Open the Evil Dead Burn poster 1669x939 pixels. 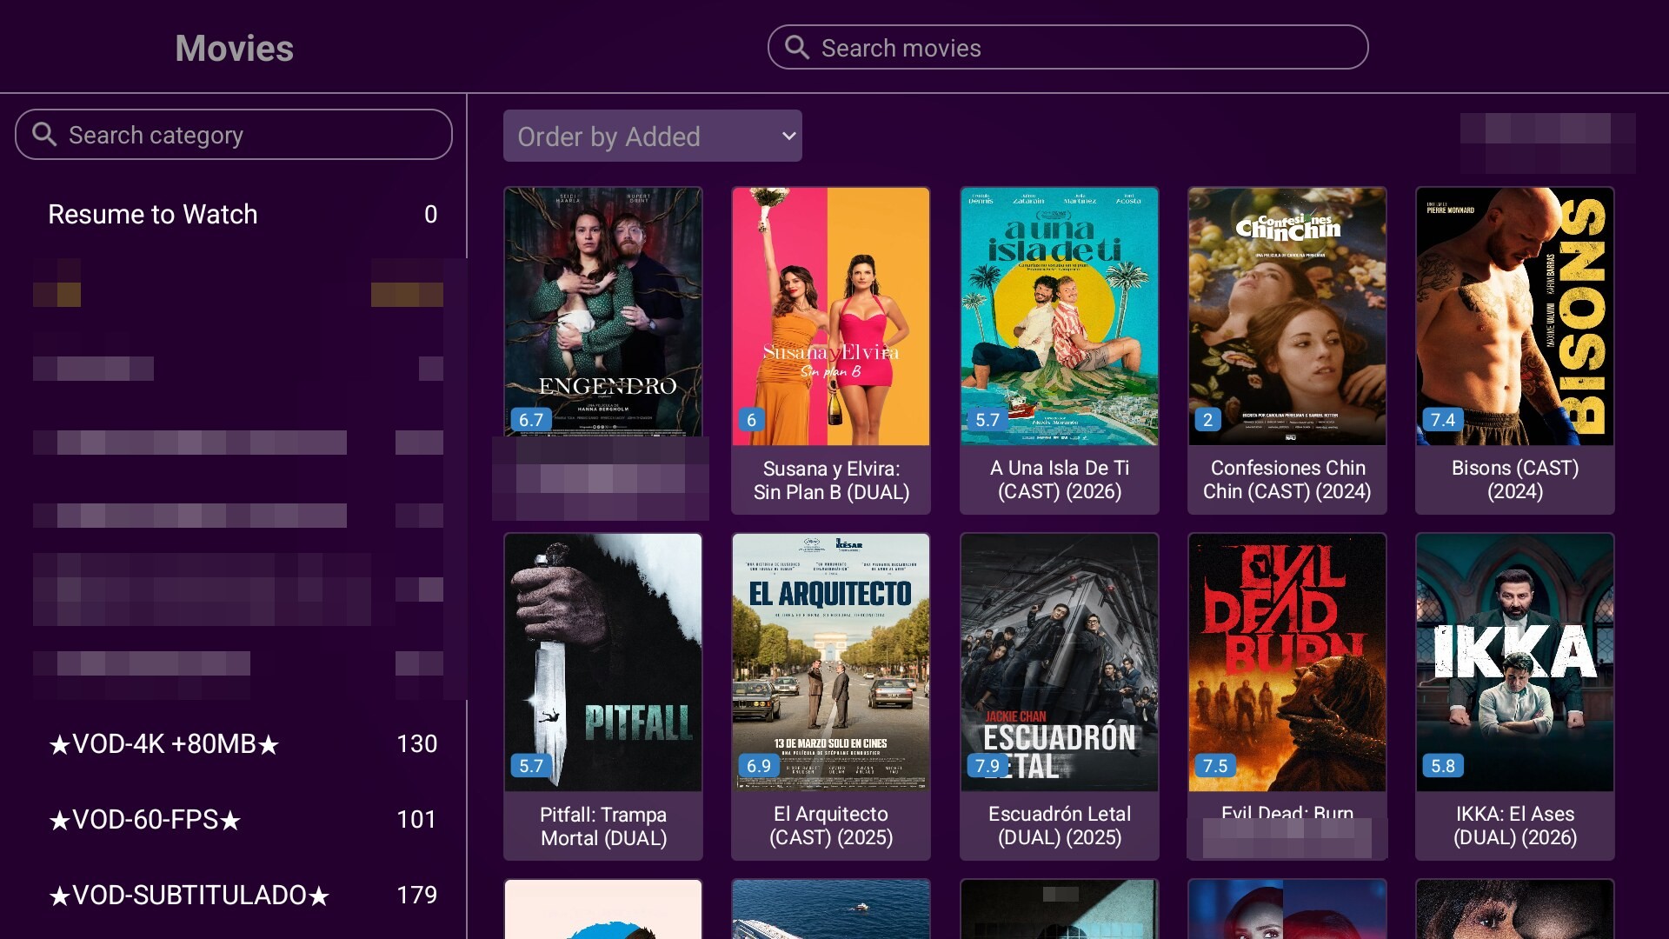(1287, 663)
